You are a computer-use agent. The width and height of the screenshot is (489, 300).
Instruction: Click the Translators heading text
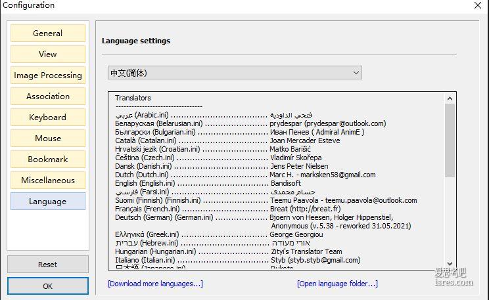pos(133,98)
